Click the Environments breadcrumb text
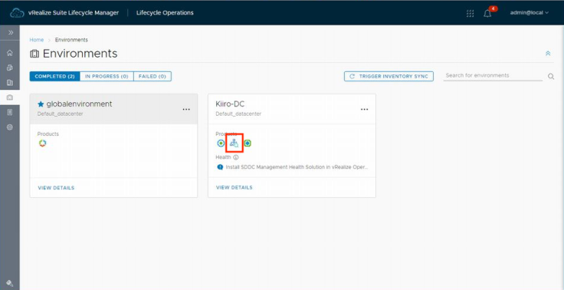 tap(71, 40)
